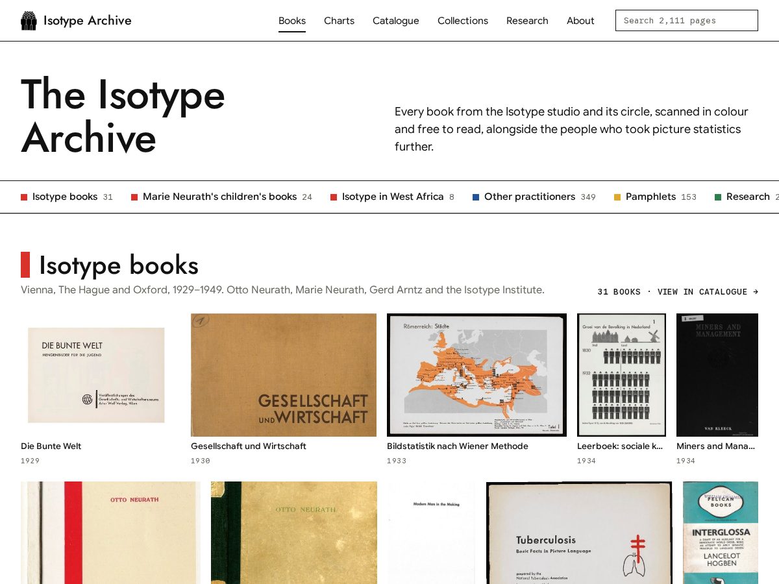Click the 1933 year under Bildstatistik
This screenshot has height=584, width=779.
397,461
